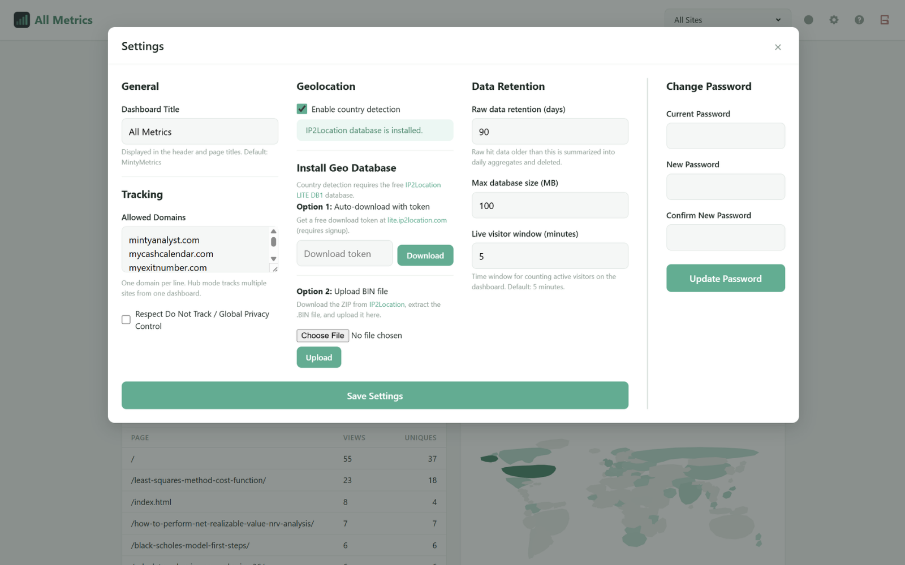Viewport: 905px width, 565px height.
Task: Click the Allowed Domains scroll up arrow
Action: [x=273, y=231]
